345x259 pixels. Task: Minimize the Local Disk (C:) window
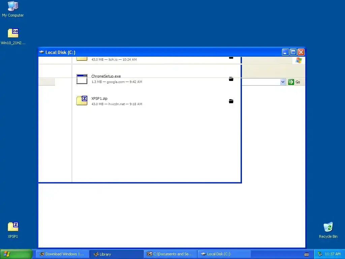[x=285, y=52]
